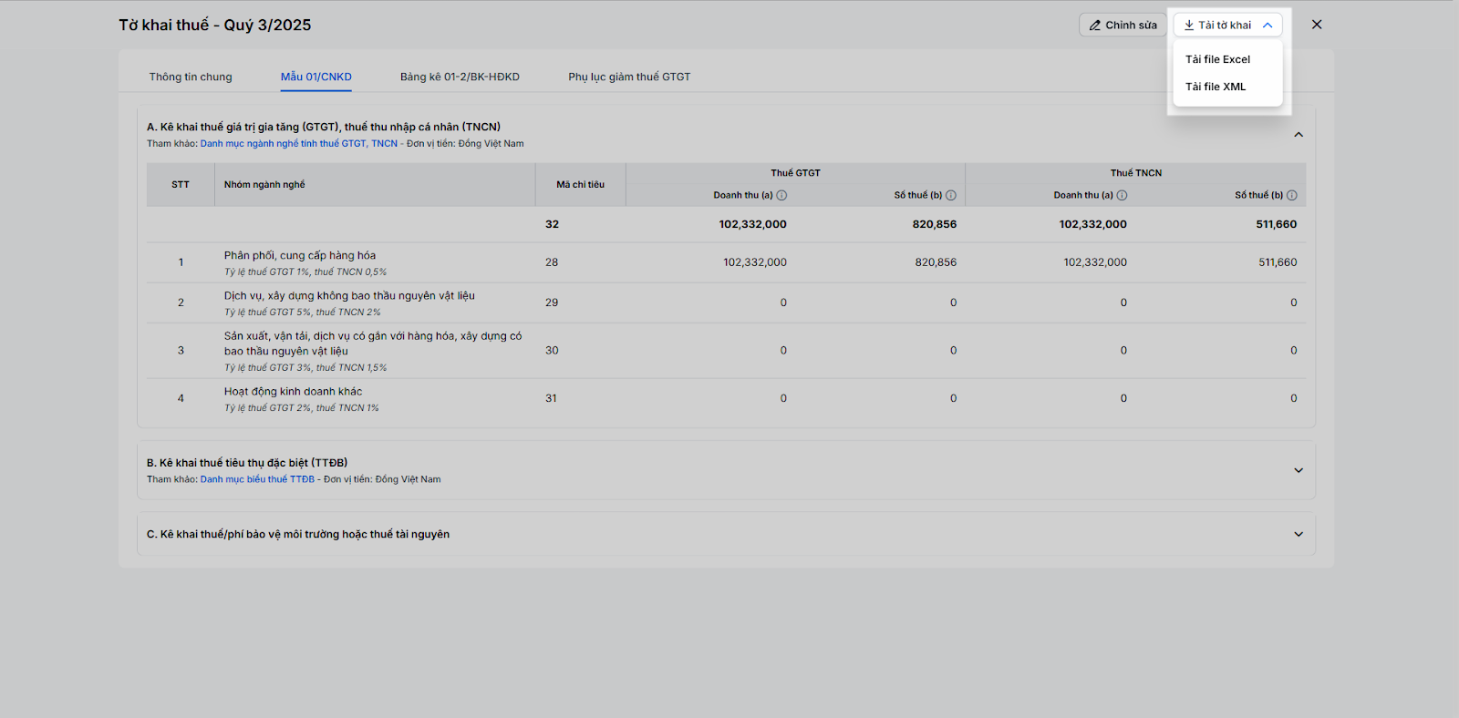Open Danh mục biểu thuế TTĐB link
Screen dimensions: 1459x718
click(257, 479)
